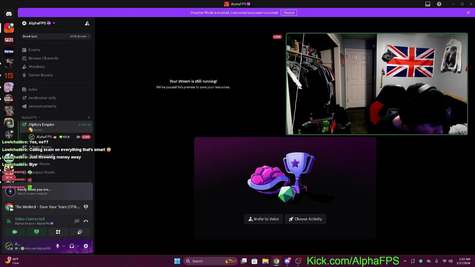Open the help icon in title bar
This screenshot has width=475, height=267.
click(x=439, y=4)
